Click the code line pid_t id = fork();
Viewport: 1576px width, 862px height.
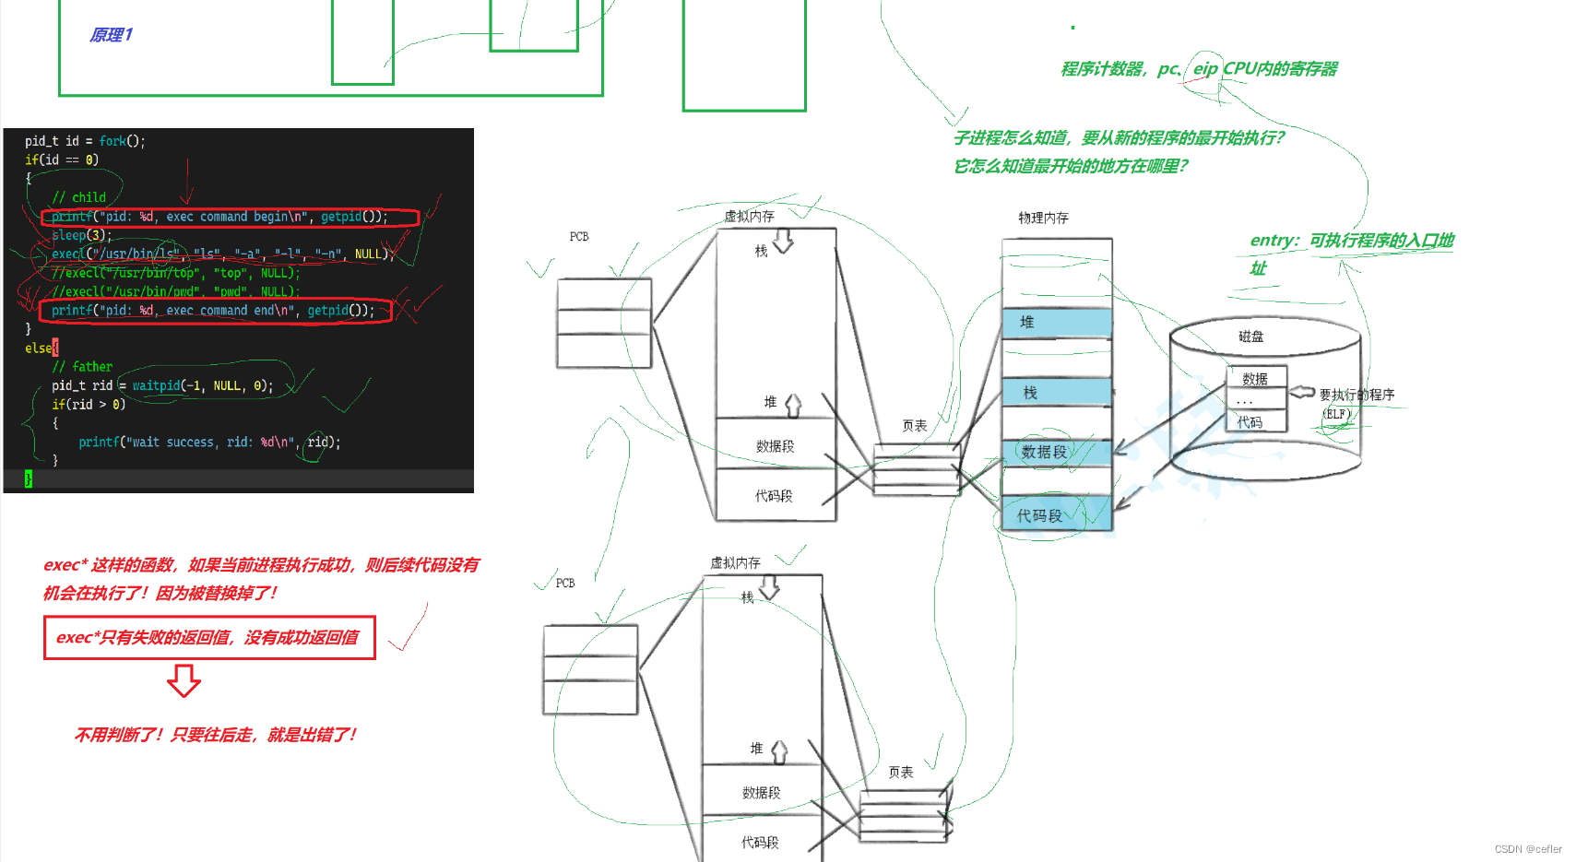[x=85, y=141]
